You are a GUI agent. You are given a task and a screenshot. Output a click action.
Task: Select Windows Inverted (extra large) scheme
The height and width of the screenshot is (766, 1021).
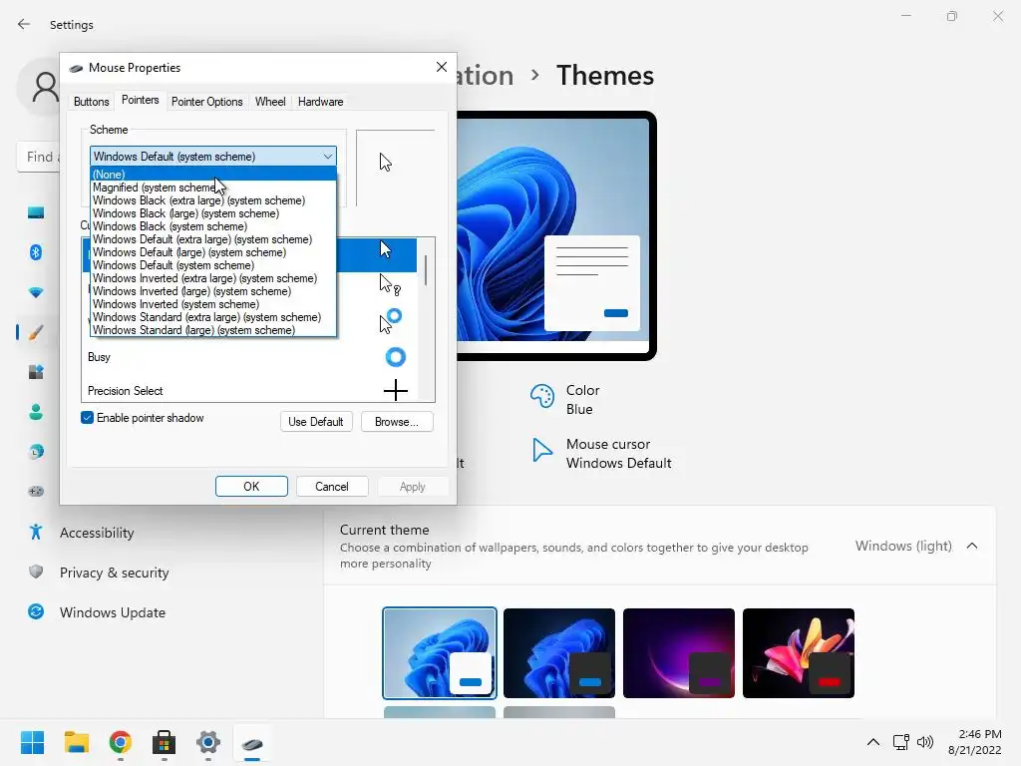(213, 278)
